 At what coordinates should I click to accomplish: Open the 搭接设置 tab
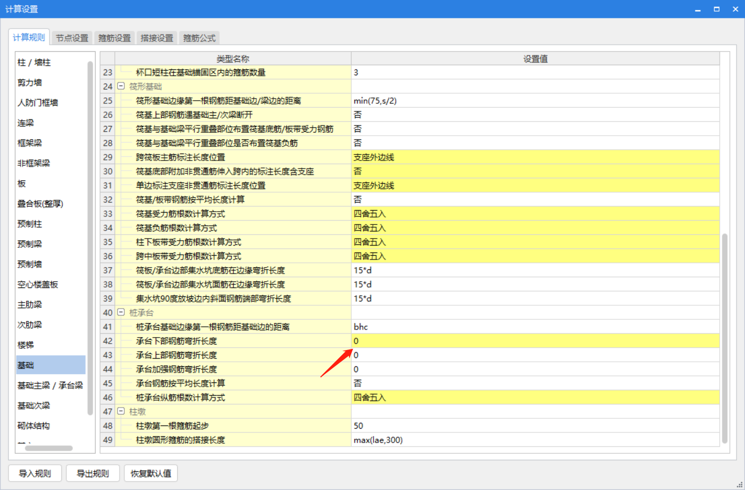tap(157, 38)
